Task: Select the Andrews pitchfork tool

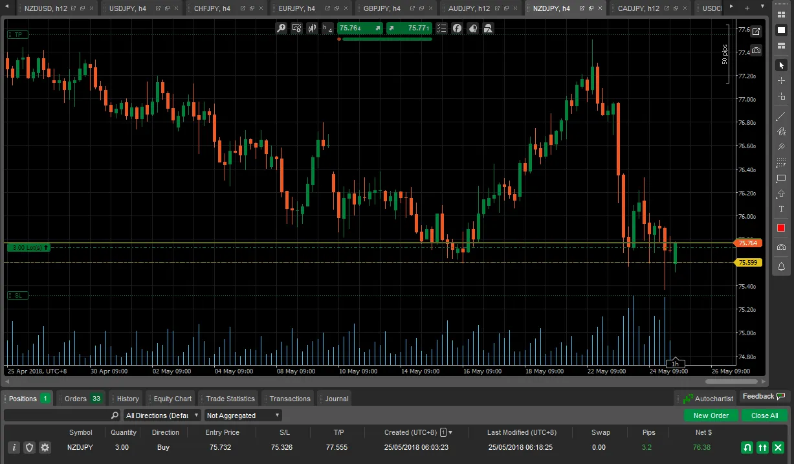Action: click(x=781, y=147)
